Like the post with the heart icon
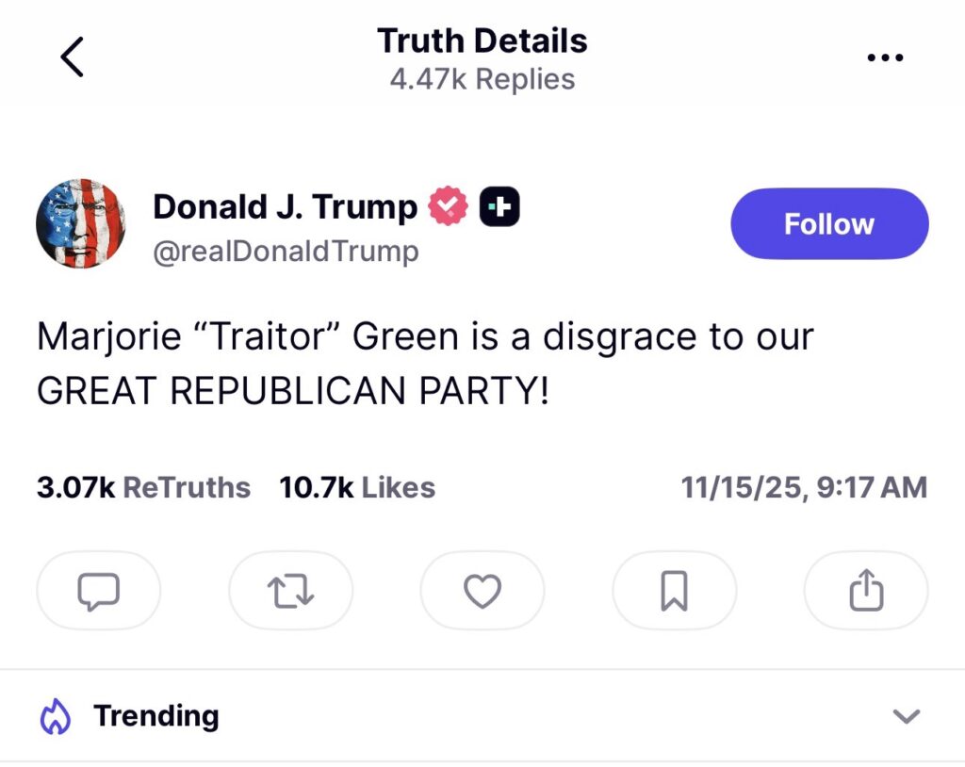The width and height of the screenshot is (965, 767). (482, 591)
